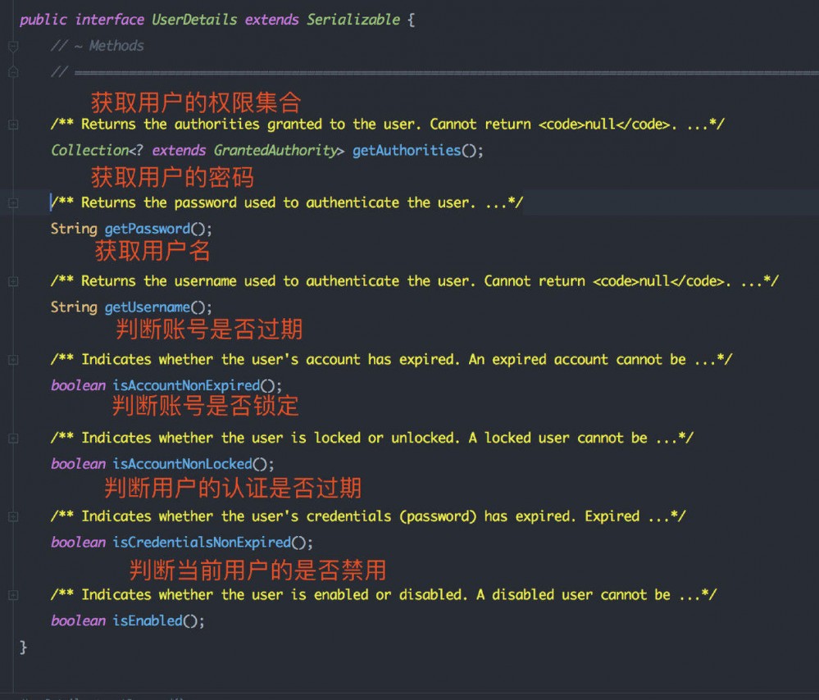819x700 pixels.
Task: Collapse the isAccountNonLocked comment block
Action: (x=11, y=438)
